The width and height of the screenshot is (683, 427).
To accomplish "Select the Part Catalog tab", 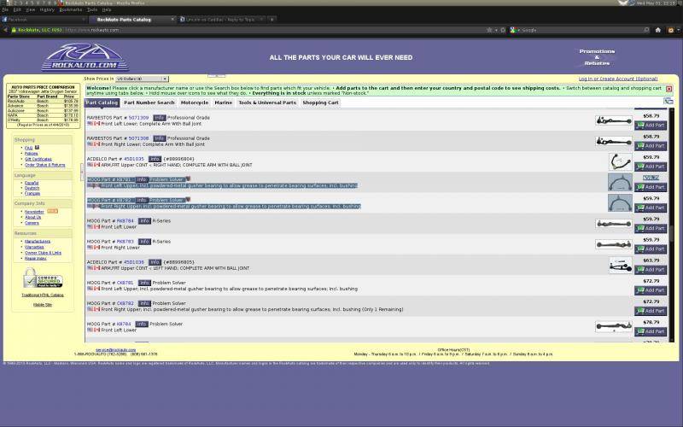I will coord(102,102).
